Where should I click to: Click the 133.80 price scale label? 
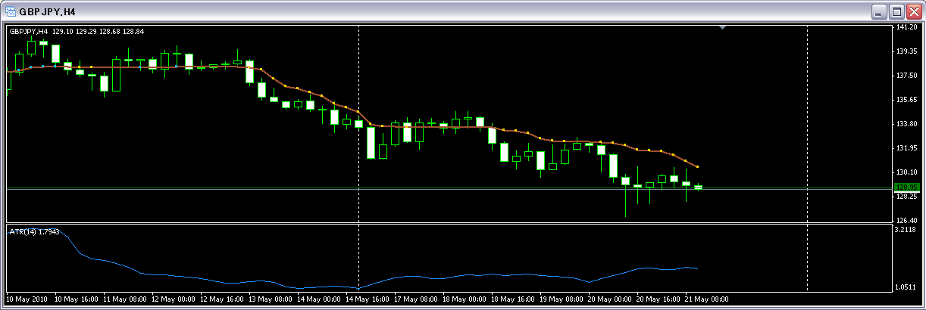[x=906, y=124]
